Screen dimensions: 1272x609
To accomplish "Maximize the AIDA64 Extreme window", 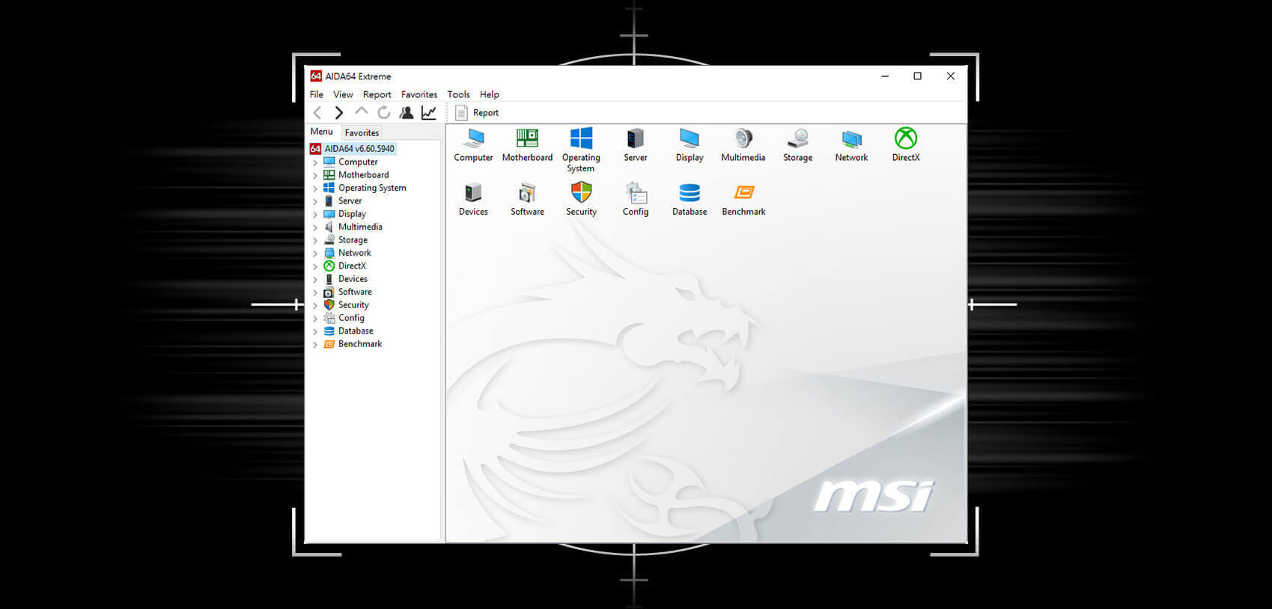I will tap(917, 76).
